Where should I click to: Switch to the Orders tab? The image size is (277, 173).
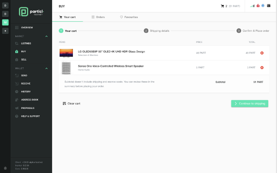click(98, 17)
